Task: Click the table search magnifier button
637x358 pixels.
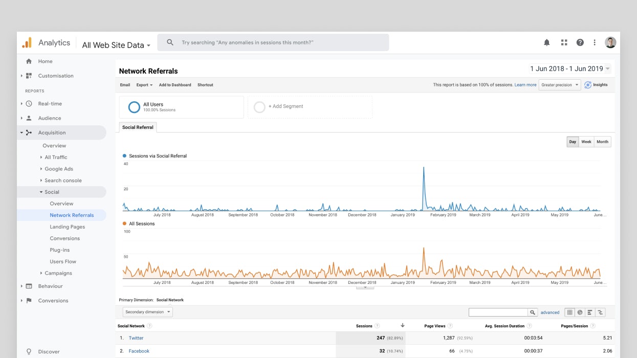Action: (x=533, y=312)
